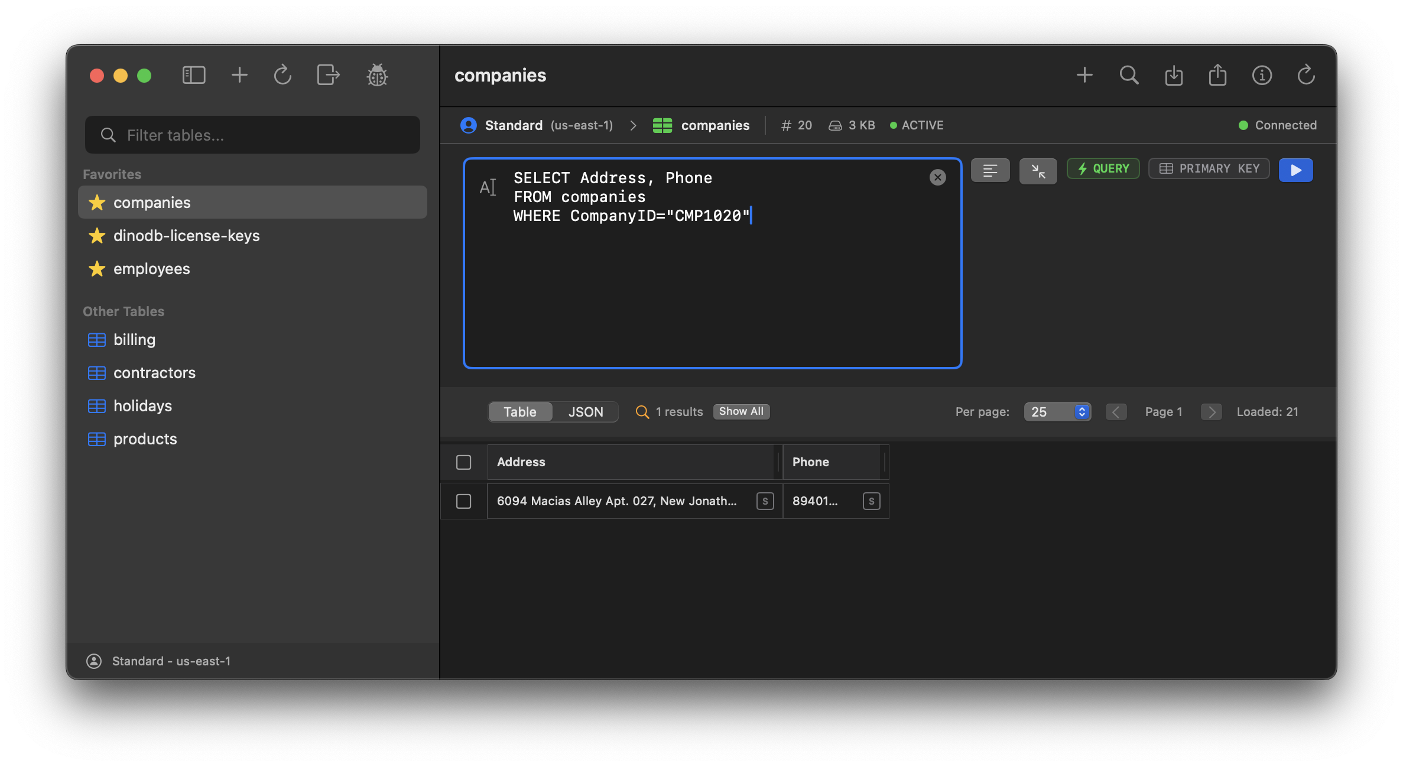Click companies in the breadcrumb
Screen dimensions: 1403x767
715,125
